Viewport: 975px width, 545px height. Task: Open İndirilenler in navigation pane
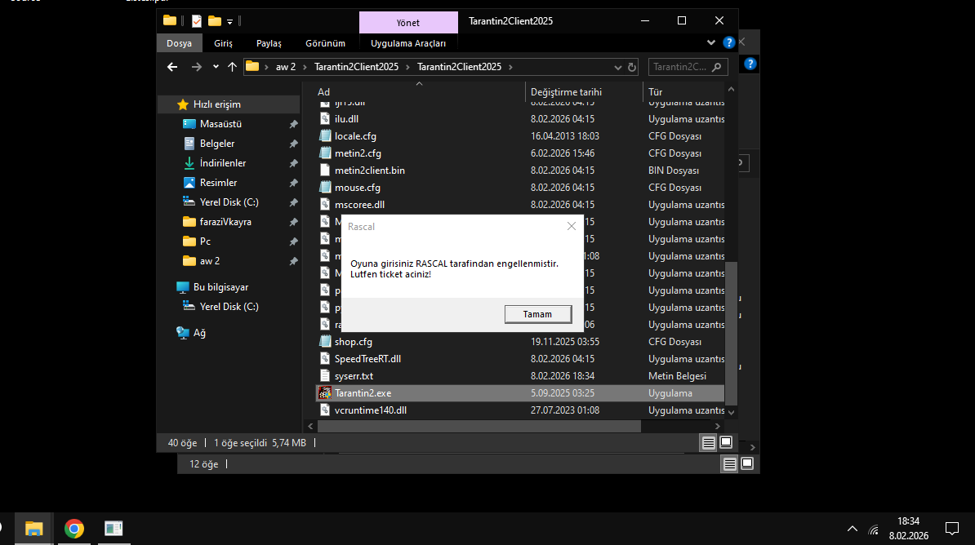pos(223,163)
